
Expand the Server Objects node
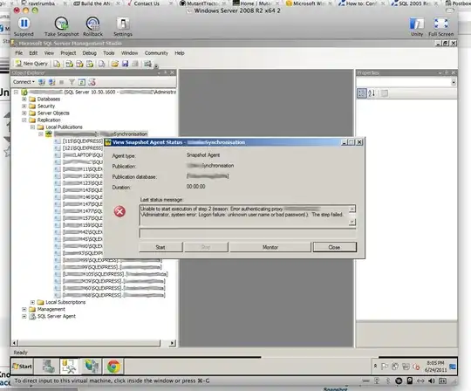24,113
